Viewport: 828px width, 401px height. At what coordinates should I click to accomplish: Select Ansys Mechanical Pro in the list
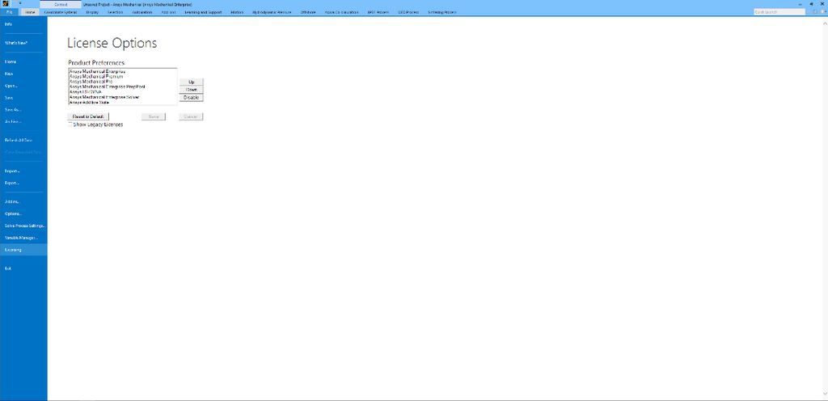91,82
